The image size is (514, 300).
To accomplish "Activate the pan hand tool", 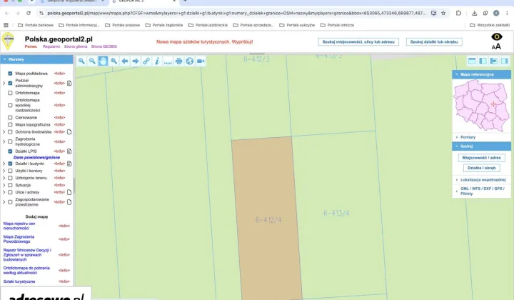I will (x=103, y=61).
